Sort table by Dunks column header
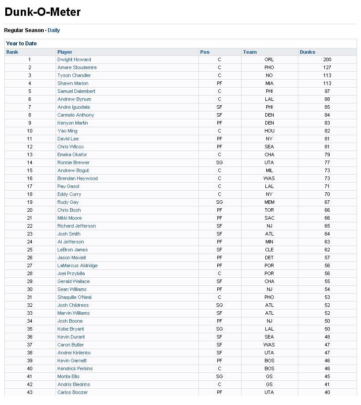Screen dimensions: 361x405 coord(308,52)
